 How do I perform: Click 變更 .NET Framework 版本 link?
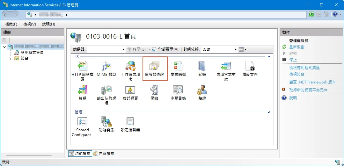[x=312, y=82]
